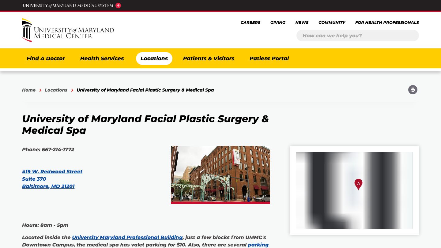Navigate to Home via the breadcrumb

[x=29, y=90]
